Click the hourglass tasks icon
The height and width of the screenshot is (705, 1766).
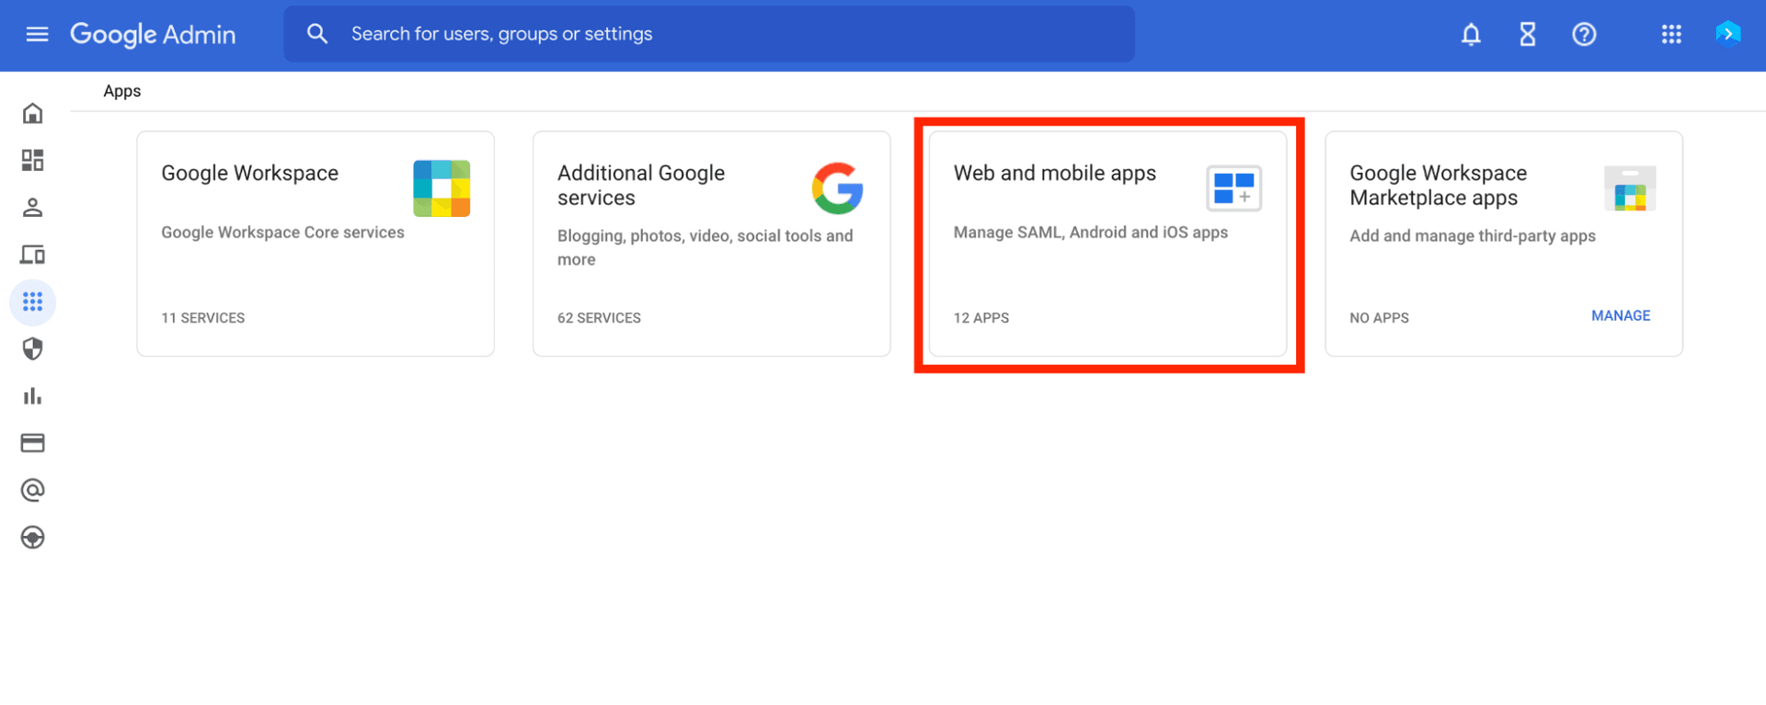click(1527, 35)
